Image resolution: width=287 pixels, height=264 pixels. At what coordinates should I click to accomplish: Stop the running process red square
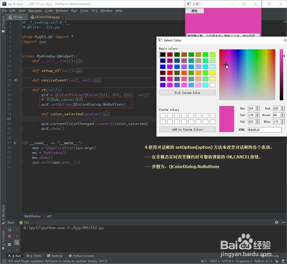pyautogui.click(x=9, y=236)
